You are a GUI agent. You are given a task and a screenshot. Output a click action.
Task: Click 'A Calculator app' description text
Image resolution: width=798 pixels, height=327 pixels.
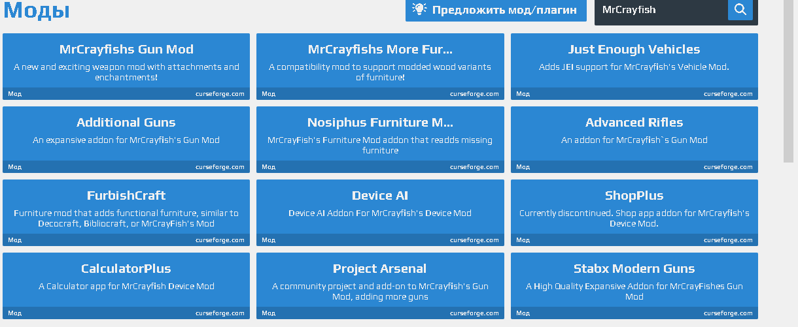click(x=126, y=286)
